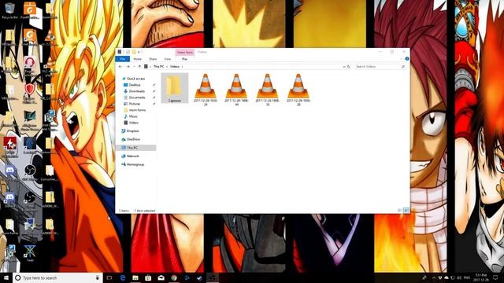
Task: Show hidden system tray icons
Action: pyautogui.click(x=434, y=277)
